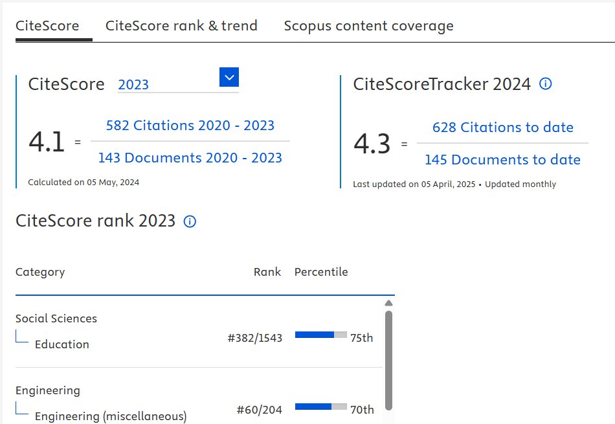Viewport: 615px width, 424px height.
Task: Click the Engineering (miscellaneous) category label
Action: click(111, 416)
